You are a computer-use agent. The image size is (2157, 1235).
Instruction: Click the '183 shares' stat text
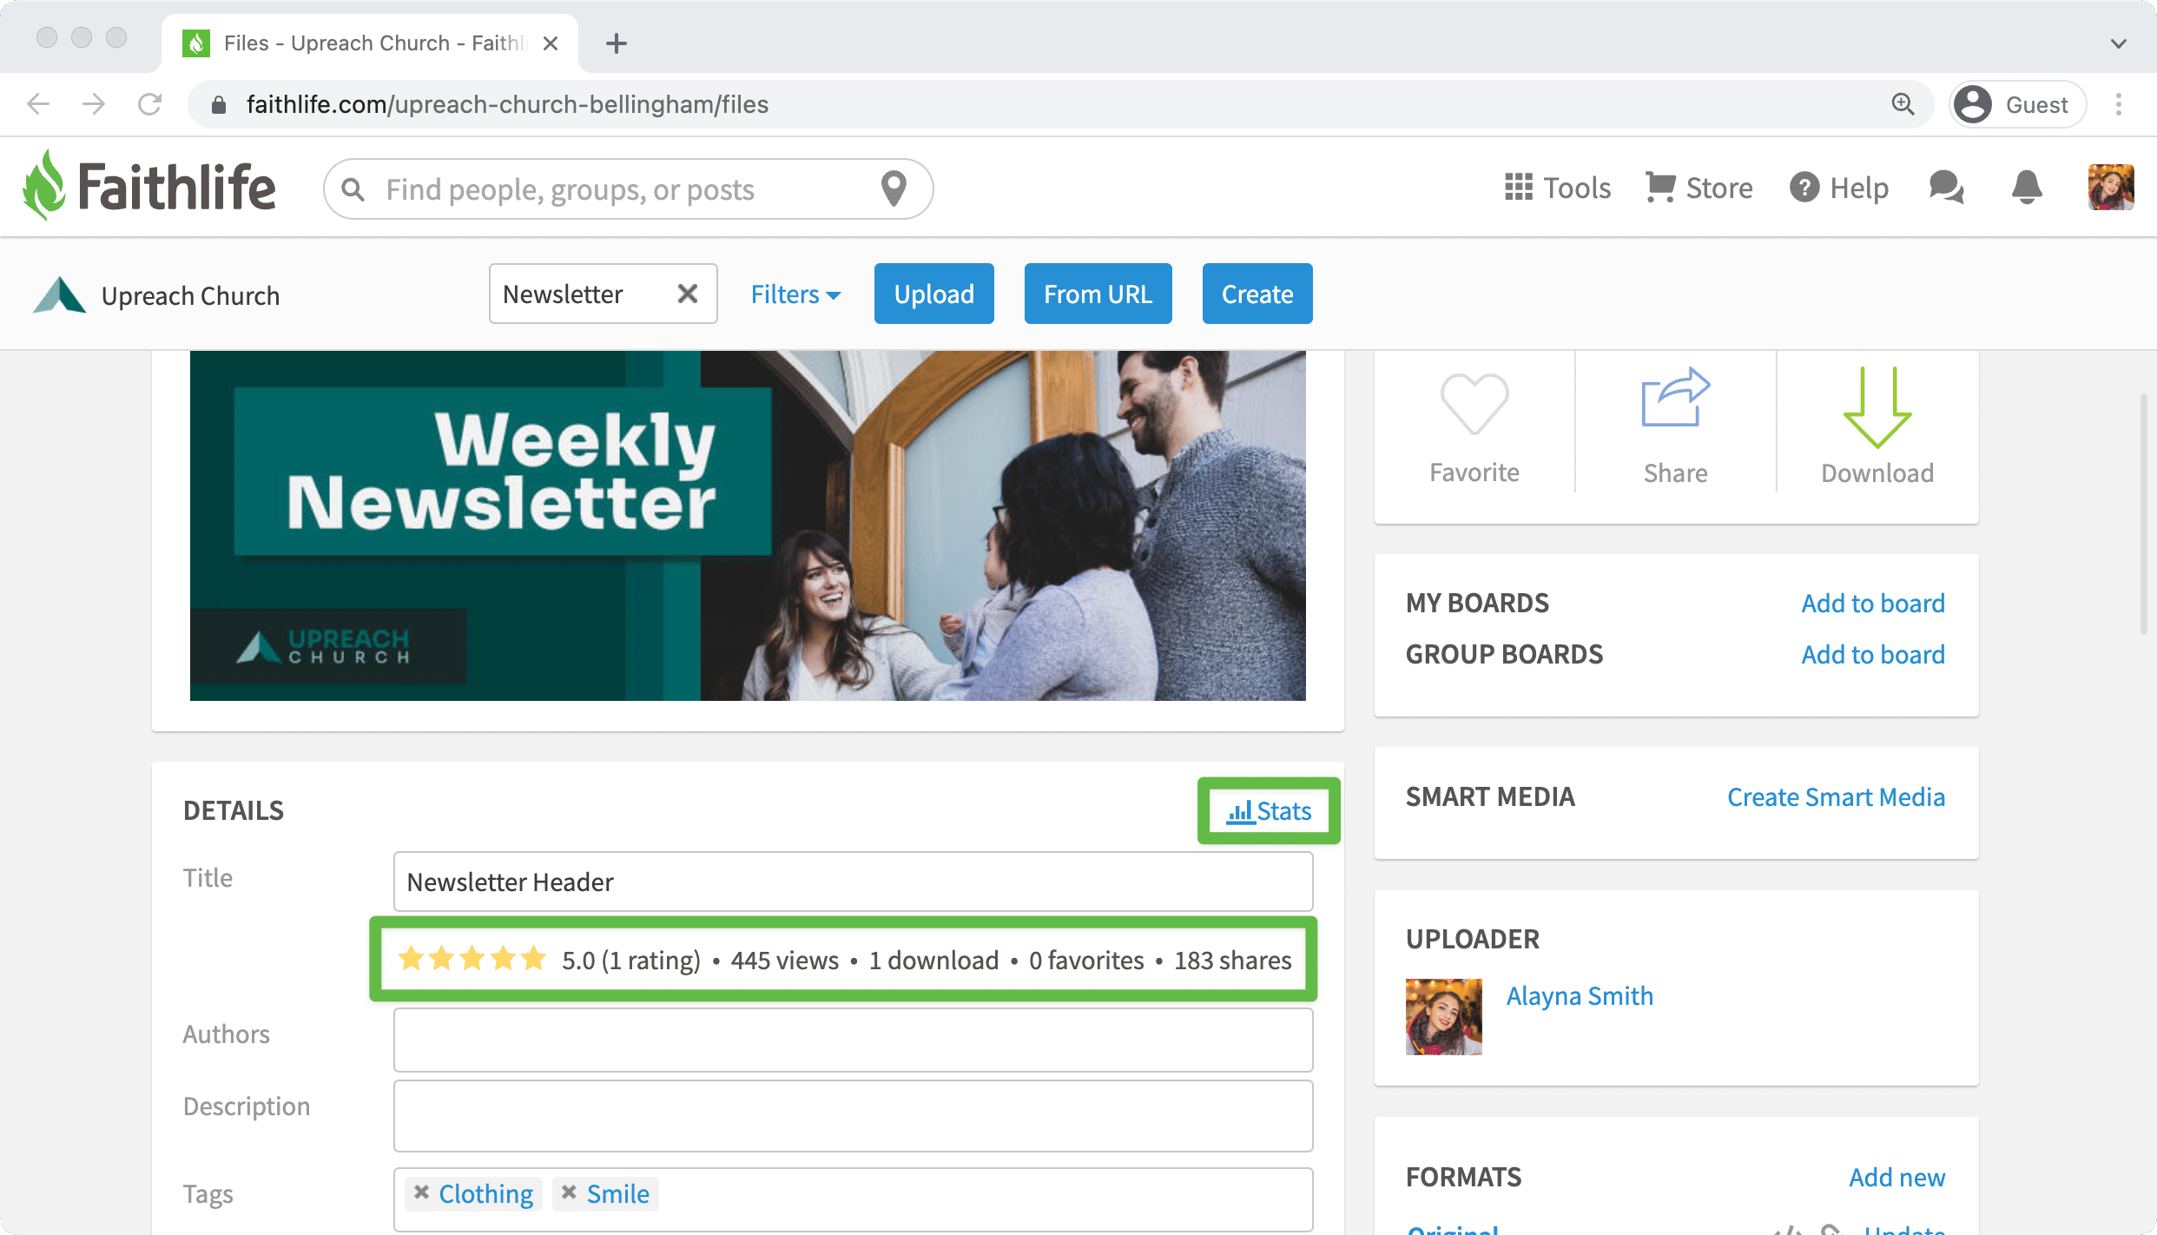coord(1233,960)
